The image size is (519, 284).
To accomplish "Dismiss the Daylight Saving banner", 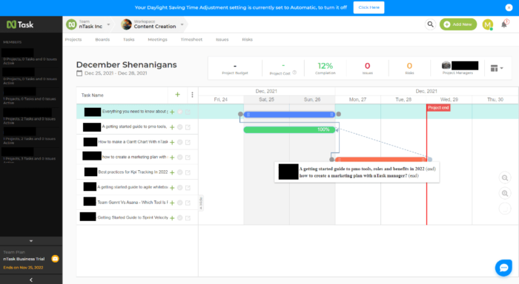I will (x=509, y=7).
